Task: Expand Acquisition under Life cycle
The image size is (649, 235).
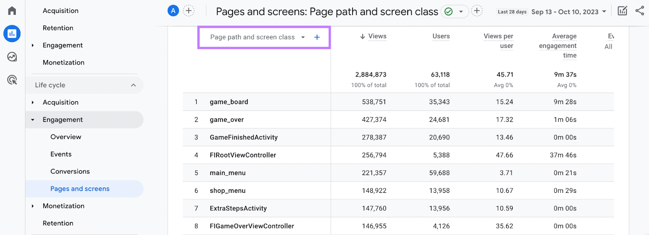Action: click(x=33, y=103)
